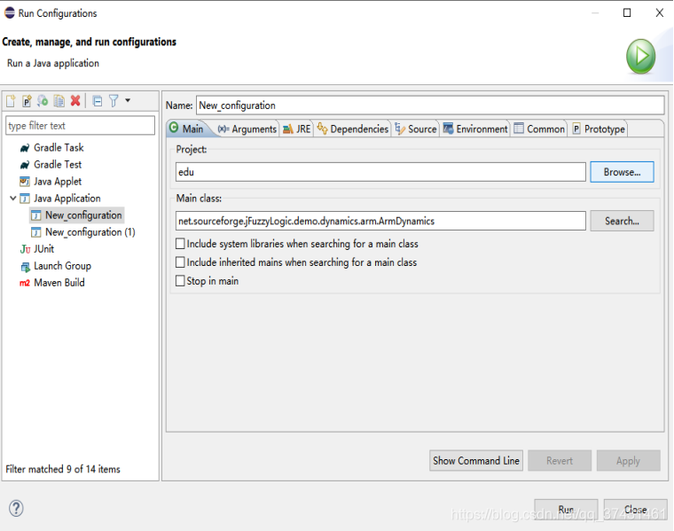Click the Revert button
Viewport: 674px width, 531px height.
[560, 461]
